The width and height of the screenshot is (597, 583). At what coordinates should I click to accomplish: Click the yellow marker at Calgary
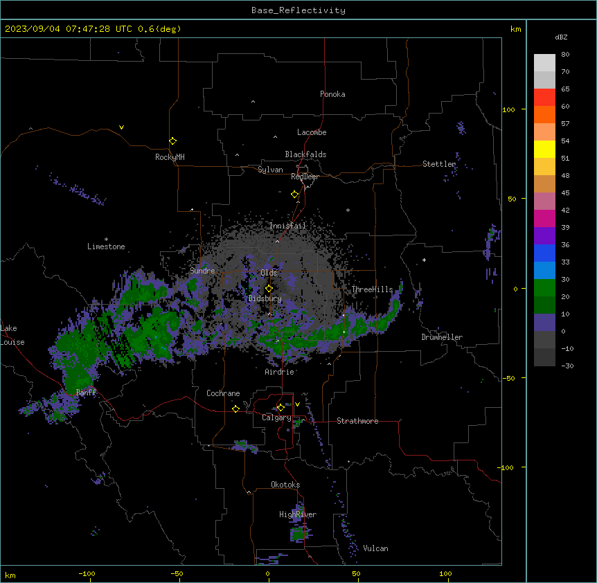(x=280, y=408)
